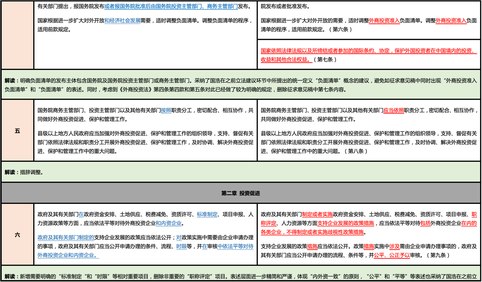
Task: Click the blue underlined word "时限"
Action: (x=181, y=246)
